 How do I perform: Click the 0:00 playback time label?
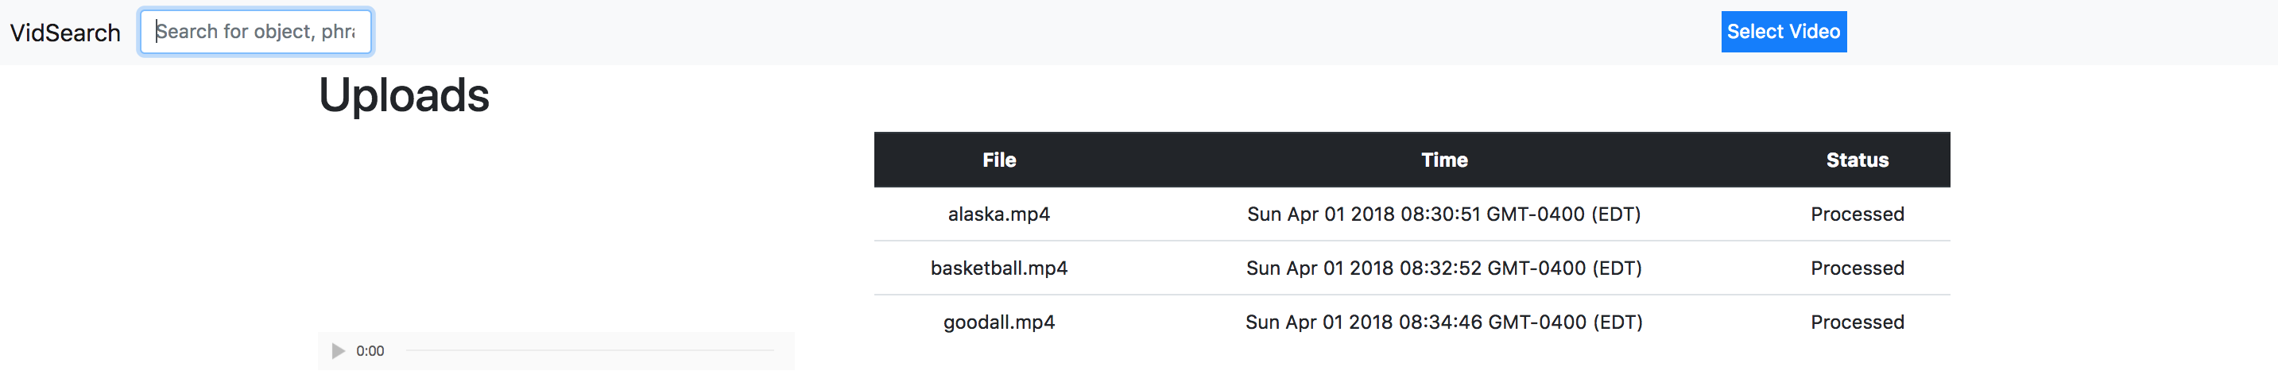[x=370, y=351]
